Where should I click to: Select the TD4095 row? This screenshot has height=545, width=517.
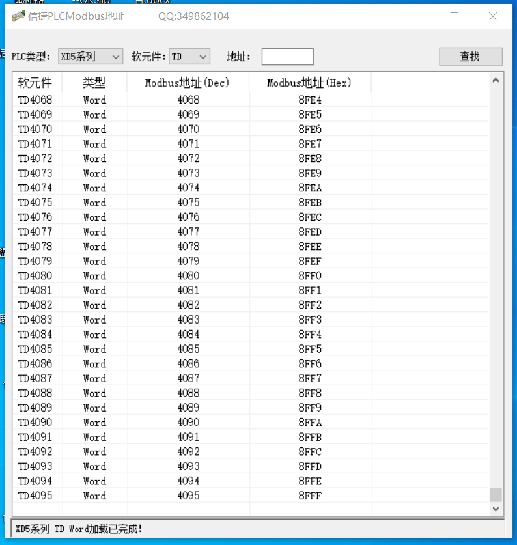tap(35, 496)
